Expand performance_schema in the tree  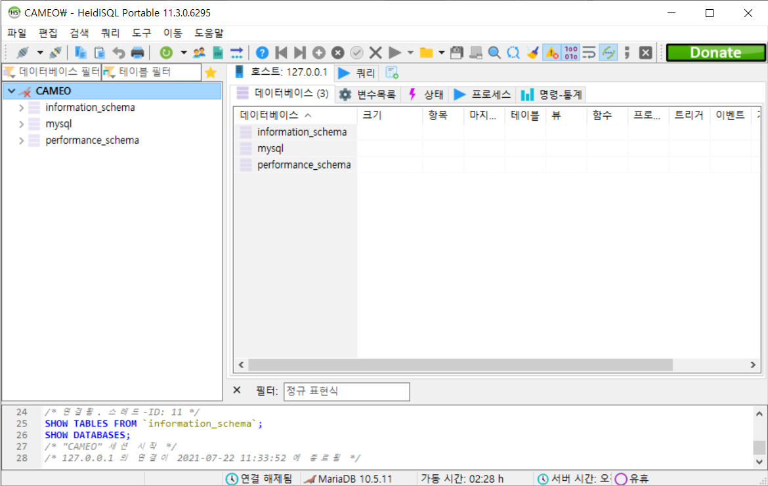pos(21,140)
